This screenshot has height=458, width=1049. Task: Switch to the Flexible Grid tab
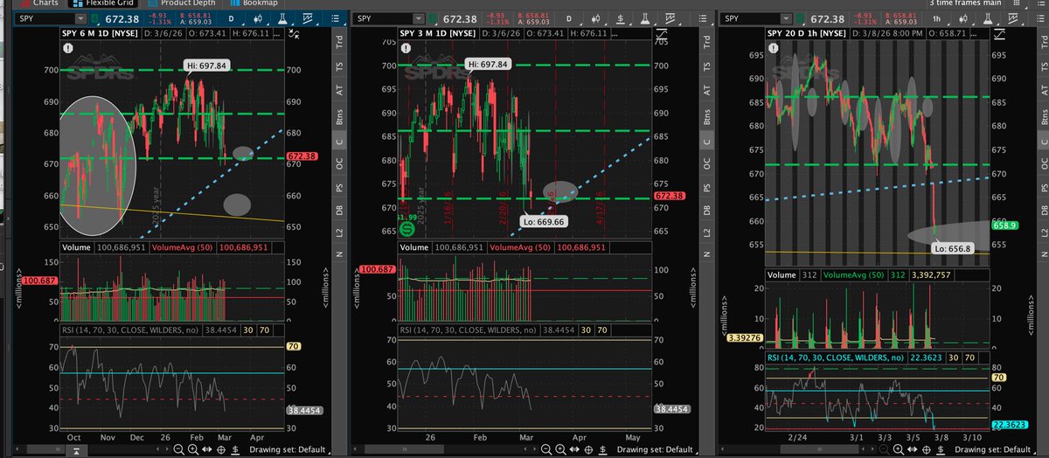click(103, 3)
